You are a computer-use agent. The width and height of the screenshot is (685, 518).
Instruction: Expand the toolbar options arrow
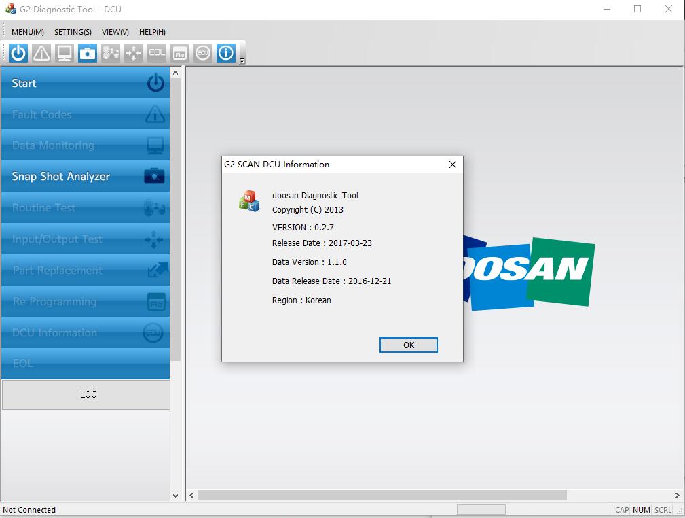pos(242,61)
